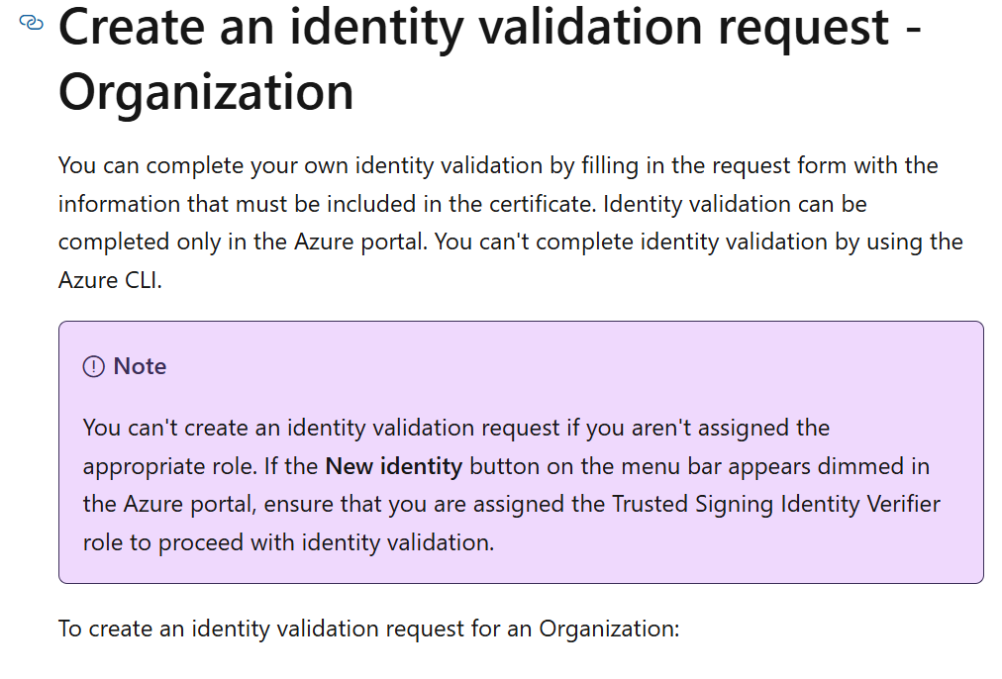The image size is (1002, 679).
Task: Click the Note info circle icon
Action: coord(93,366)
